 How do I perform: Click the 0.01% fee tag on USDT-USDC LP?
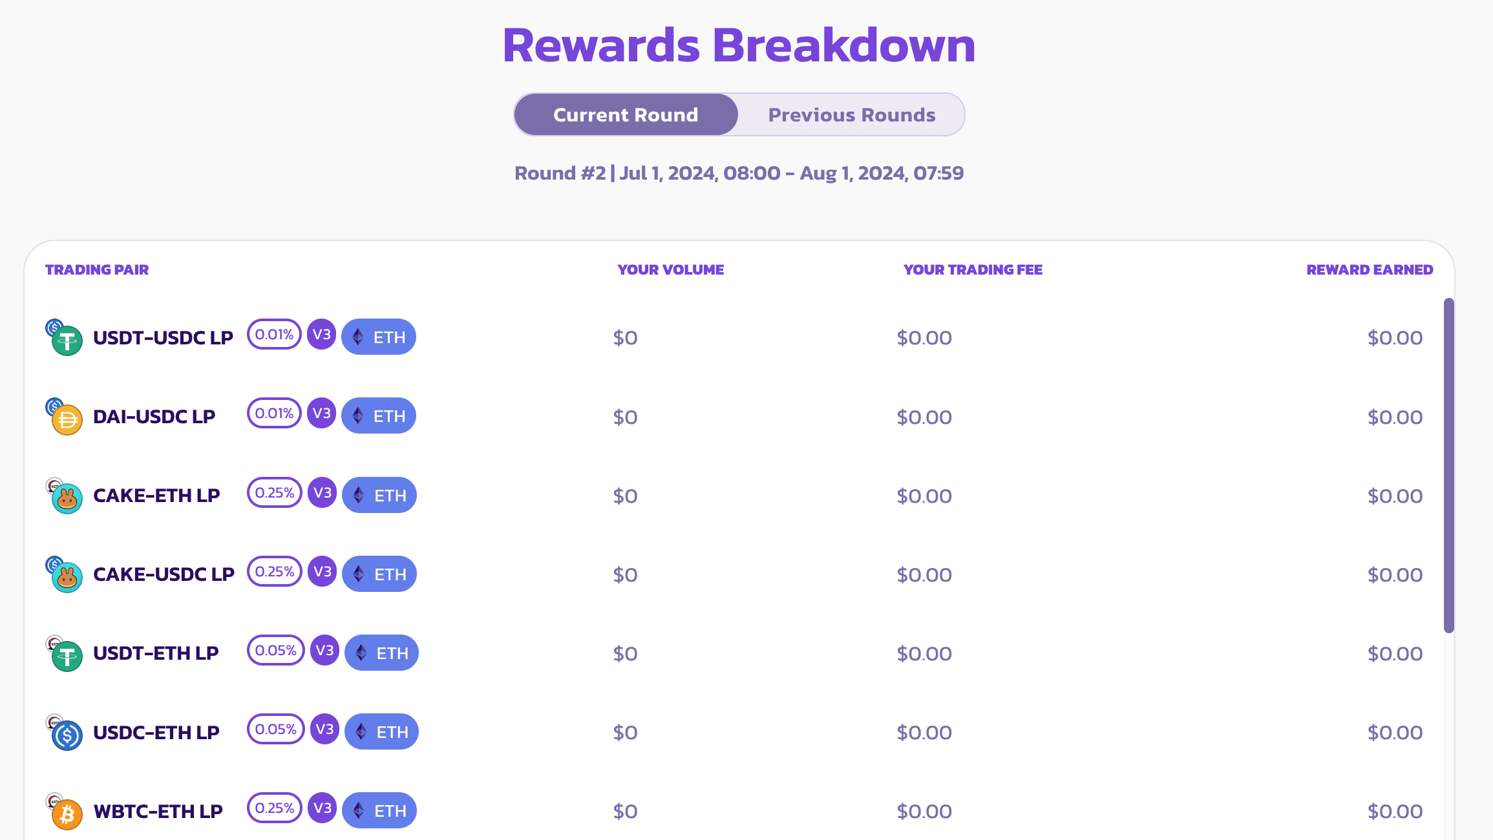pos(274,335)
